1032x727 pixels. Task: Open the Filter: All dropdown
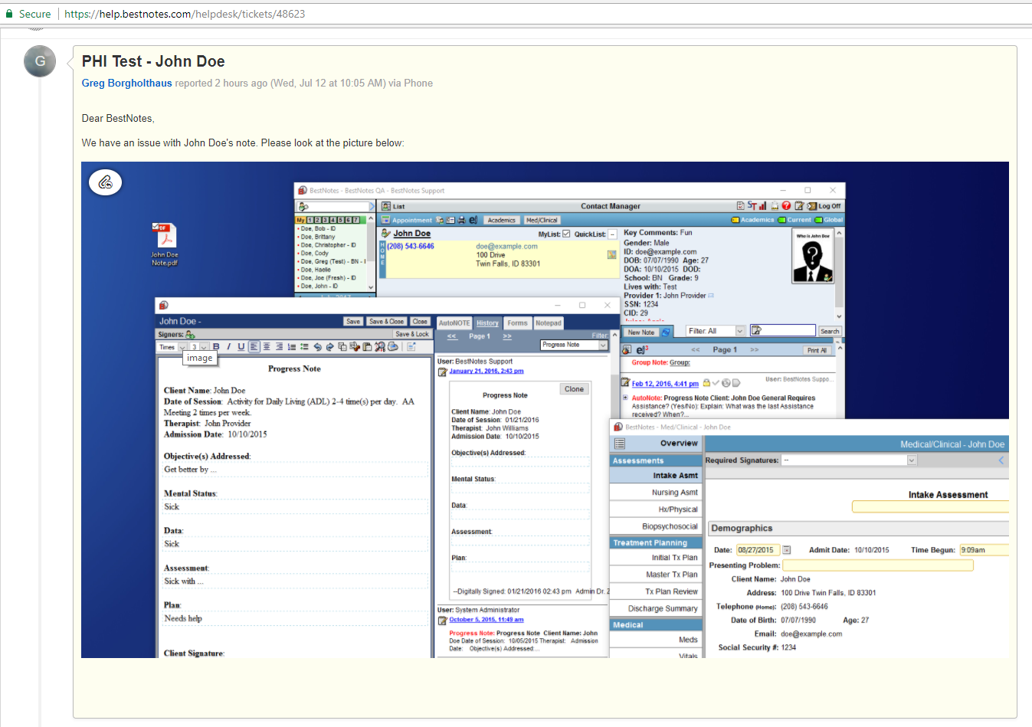716,331
